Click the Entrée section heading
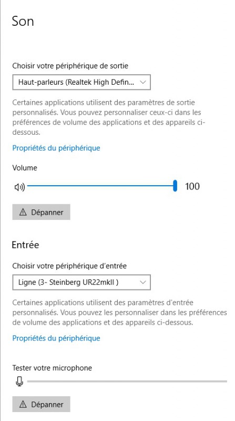Image resolution: width=235 pixels, height=421 pixels. coord(25,245)
